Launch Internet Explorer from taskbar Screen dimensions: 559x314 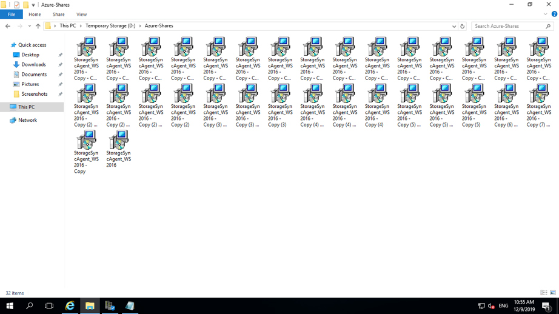tap(70, 306)
